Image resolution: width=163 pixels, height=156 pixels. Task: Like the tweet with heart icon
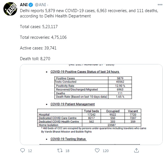[97, 150]
